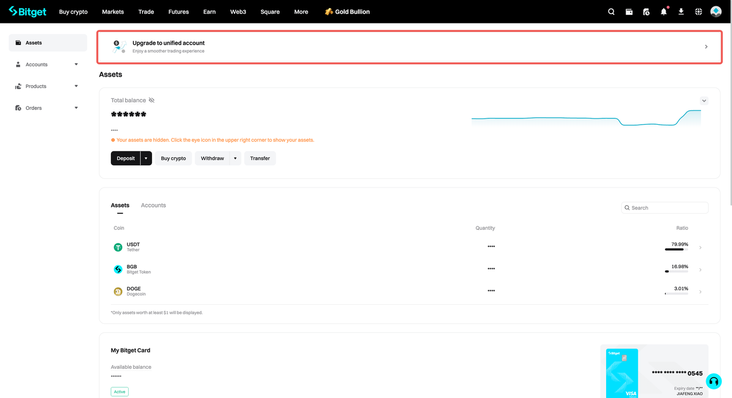
Task: Open the Deposit options dropdown arrow
Action: pyautogui.click(x=146, y=158)
